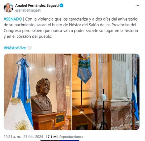Open the left photo showing the bust
Viewport: 145px width, 141px height.
click(x=38, y=92)
